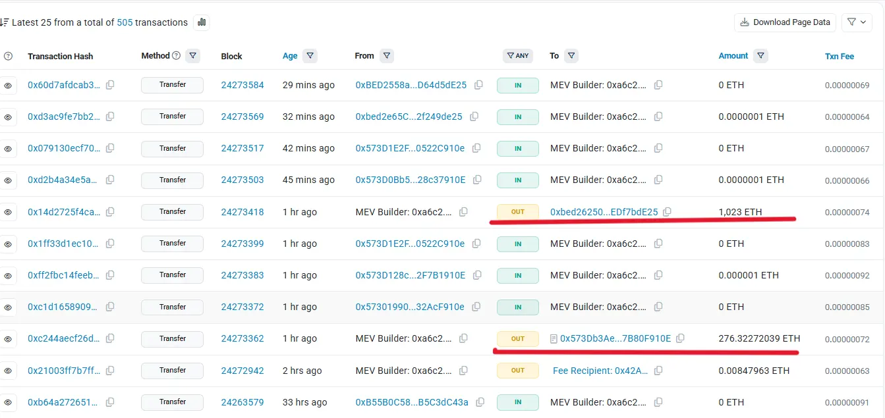Open the From column filter
The height and width of the screenshot is (418, 885).
click(387, 55)
